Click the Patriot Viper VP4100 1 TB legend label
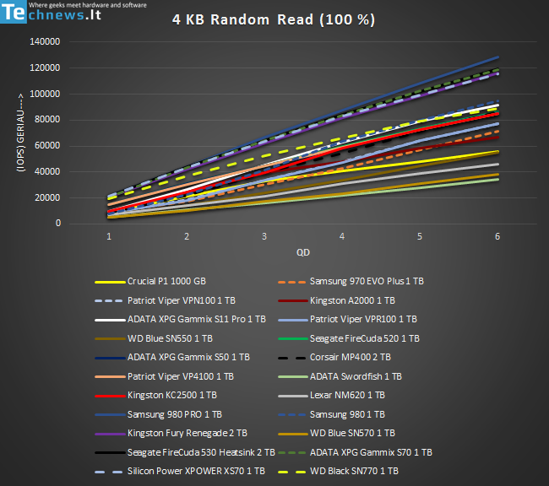549x486 pixels. (x=181, y=377)
